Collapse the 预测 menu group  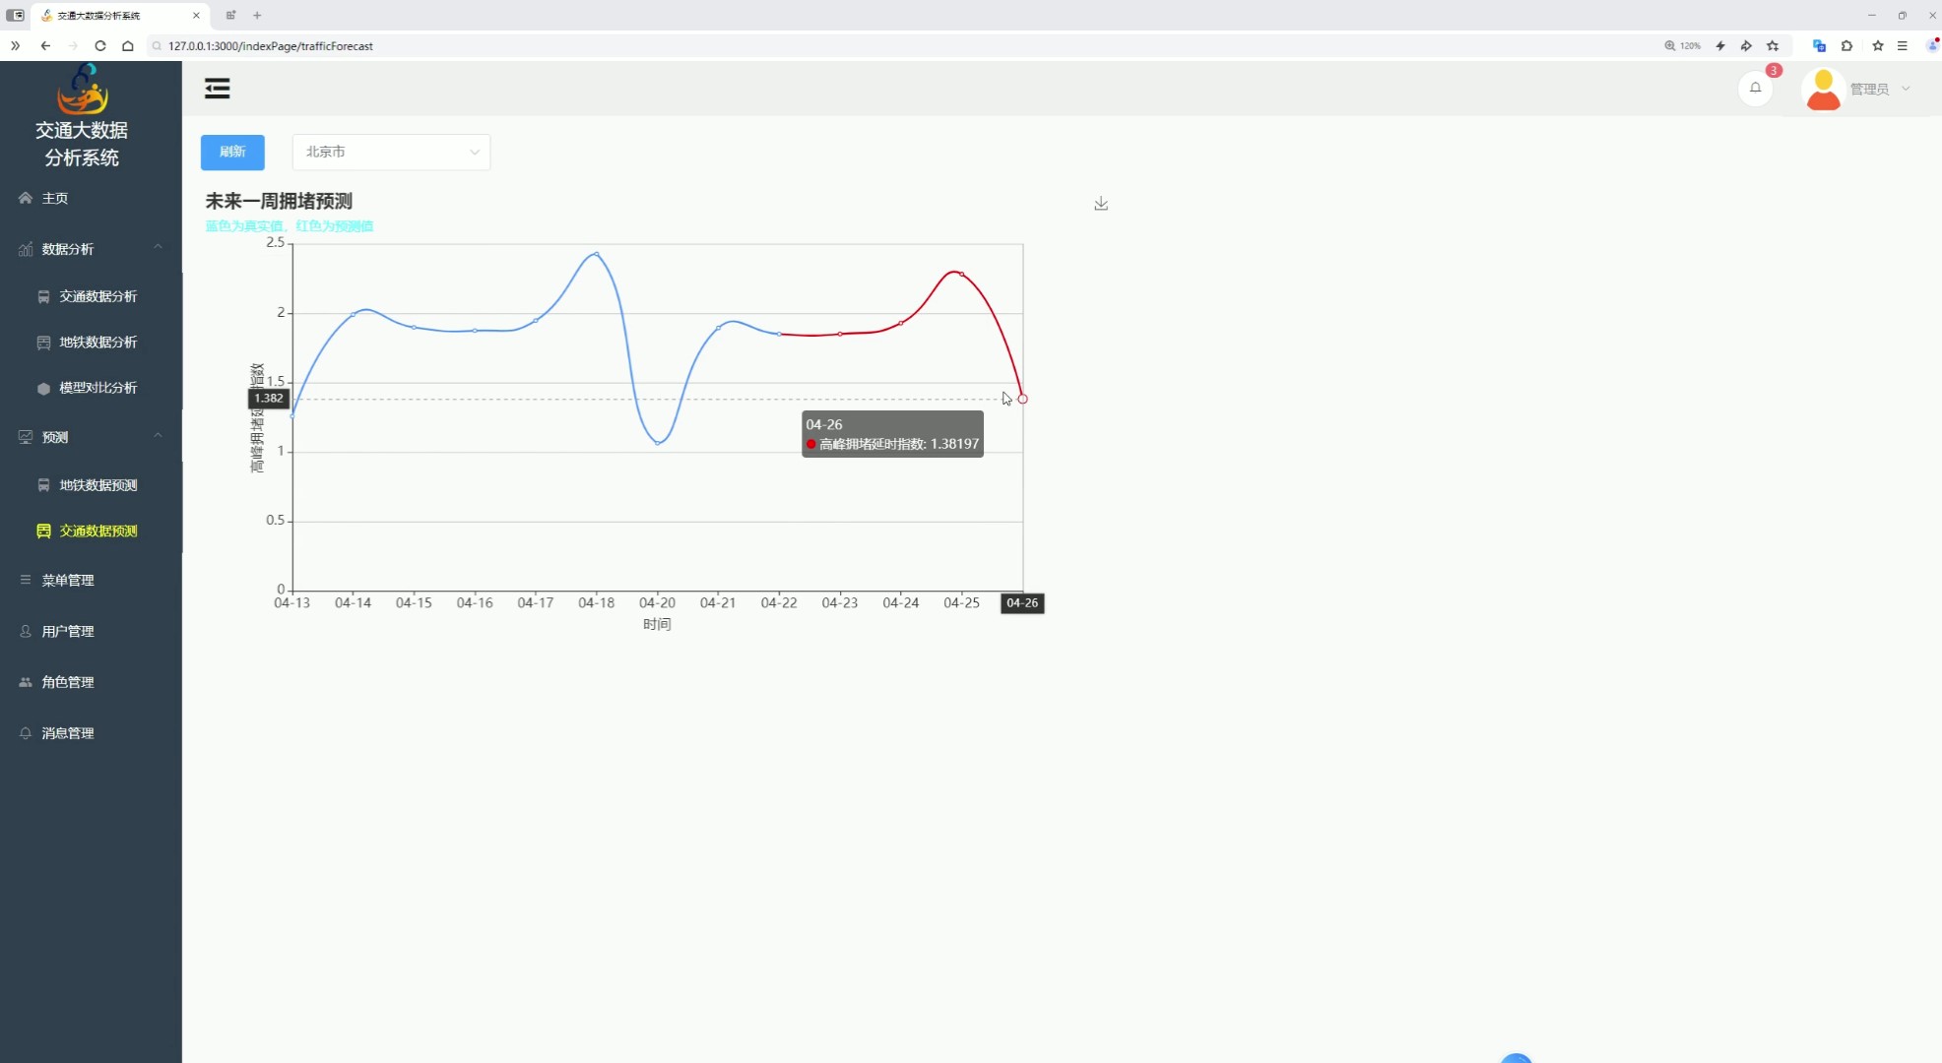tap(158, 436)
